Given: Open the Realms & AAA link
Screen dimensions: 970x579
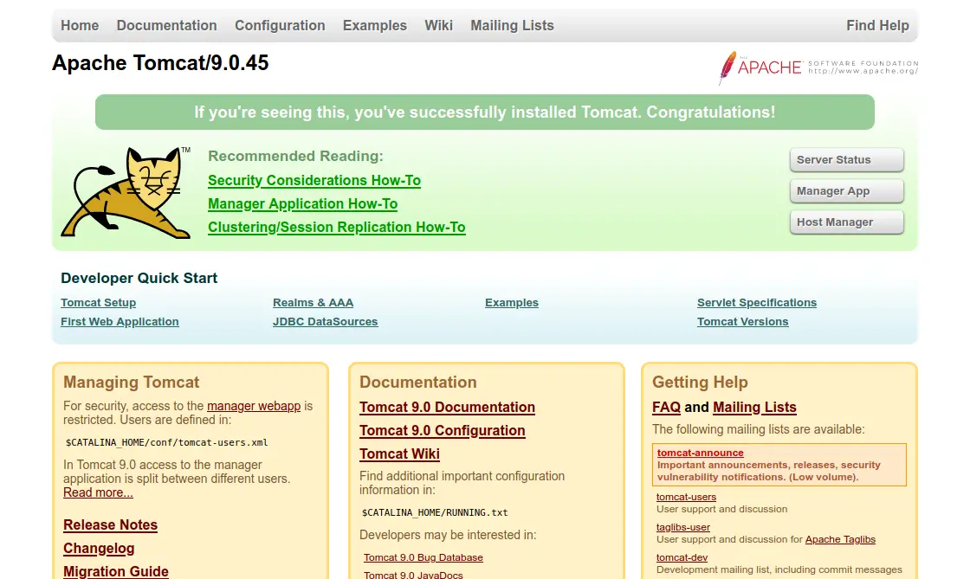Looking at the screenshot, I should (x=313, y=303).
